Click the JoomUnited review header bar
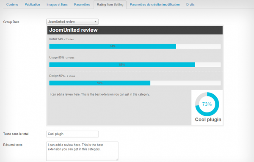The image size is (254, 162). click(x=135, y=30)
